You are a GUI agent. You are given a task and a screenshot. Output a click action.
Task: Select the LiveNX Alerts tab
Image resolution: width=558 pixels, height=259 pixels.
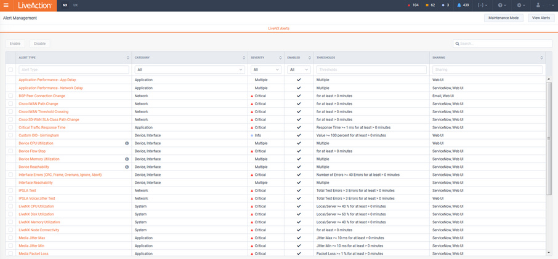point(278,28)
